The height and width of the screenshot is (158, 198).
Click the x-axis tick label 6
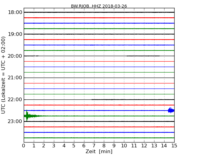(x=84, y=146)
